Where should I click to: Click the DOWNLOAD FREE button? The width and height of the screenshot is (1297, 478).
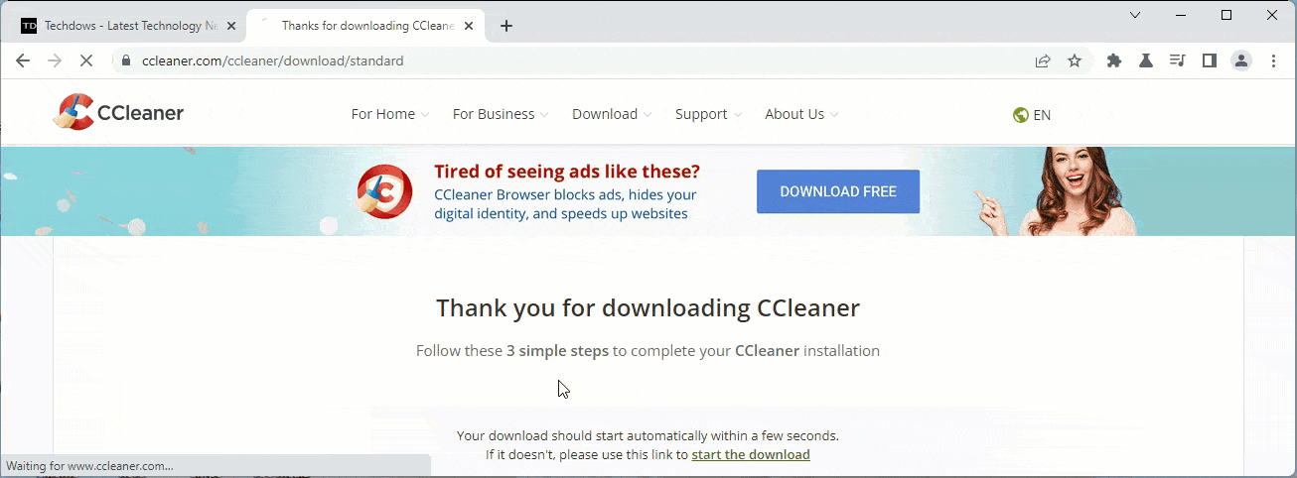click(838, 191)
